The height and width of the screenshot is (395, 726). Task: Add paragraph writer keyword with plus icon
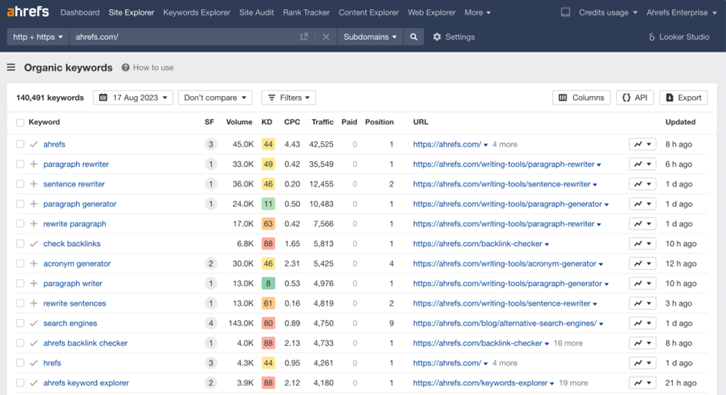coord(34,284)
